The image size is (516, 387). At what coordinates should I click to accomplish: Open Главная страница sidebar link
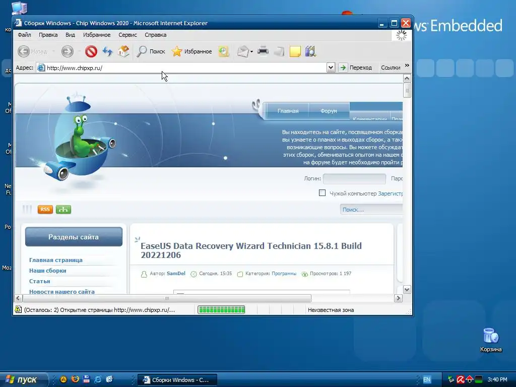tap(56, 260)
